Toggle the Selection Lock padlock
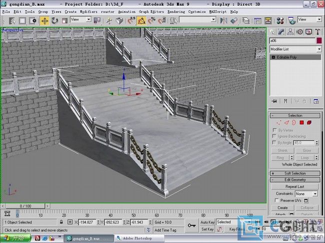Image resolution: width=325 pixels, height=243 pixels. click(x=61, y=222)
